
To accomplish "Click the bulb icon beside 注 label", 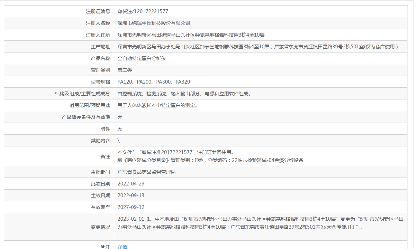I will point(103,247).
